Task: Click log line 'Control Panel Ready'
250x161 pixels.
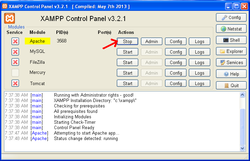Action: tap(74, 127)
